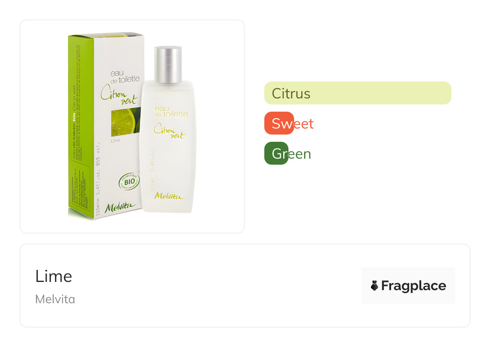Click the lime slice photo on box
490x347 pixels.
pos(126,122)
